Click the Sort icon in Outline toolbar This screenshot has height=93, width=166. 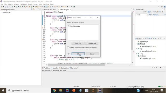click(x=148, y=38)
